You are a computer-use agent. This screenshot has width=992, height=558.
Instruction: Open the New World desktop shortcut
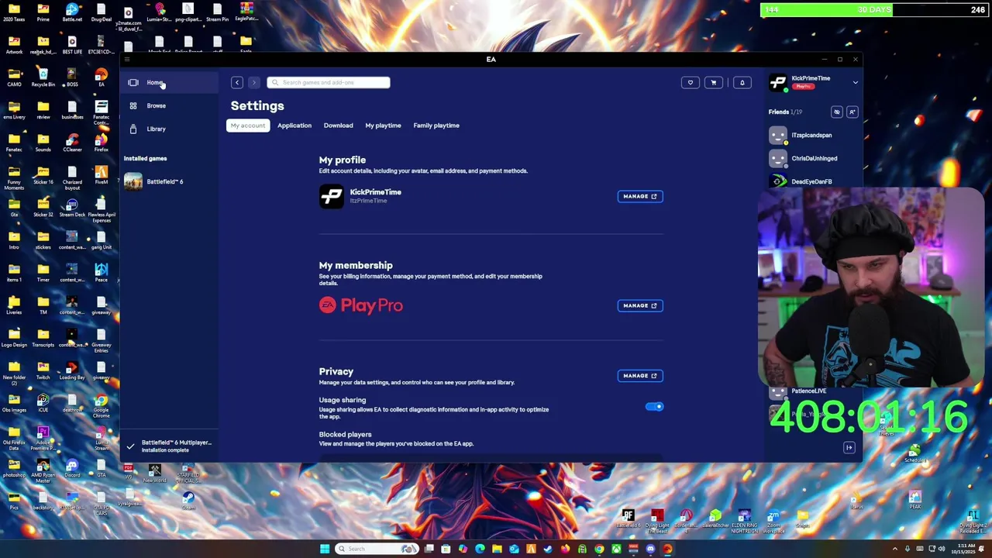pyautogui.click(x=155, y=474)
